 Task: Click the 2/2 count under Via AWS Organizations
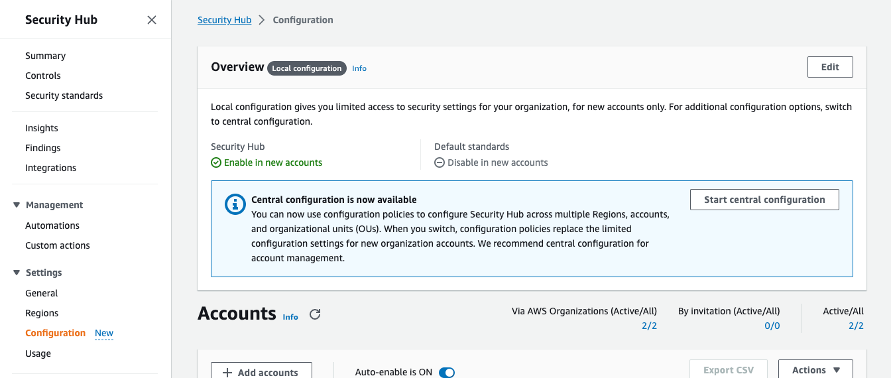coord(649,326)
